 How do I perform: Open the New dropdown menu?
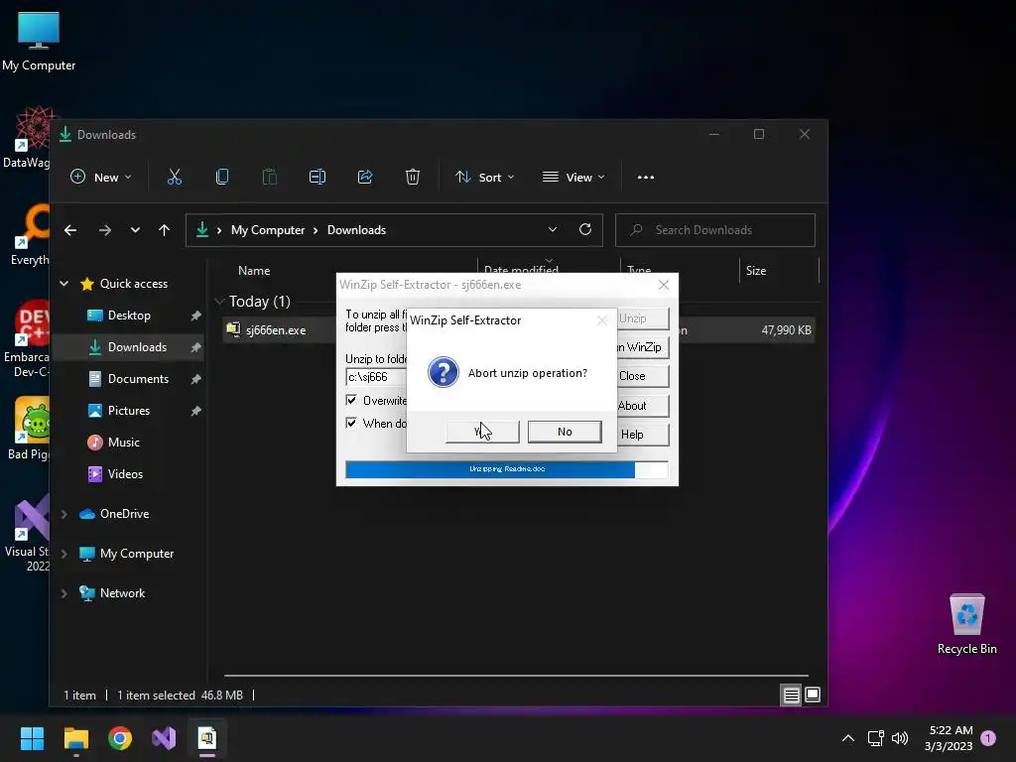(x=101, y=177)
